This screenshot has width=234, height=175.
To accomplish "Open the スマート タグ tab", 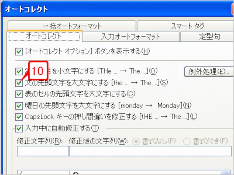I will tap(185, 26).
